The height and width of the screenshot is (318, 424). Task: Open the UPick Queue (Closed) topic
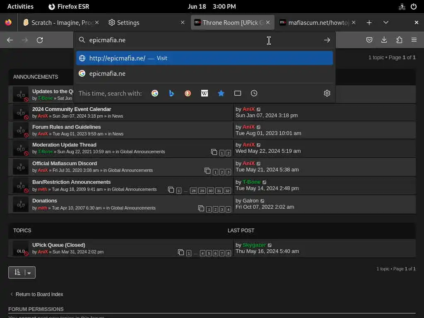tap(59, 245)
